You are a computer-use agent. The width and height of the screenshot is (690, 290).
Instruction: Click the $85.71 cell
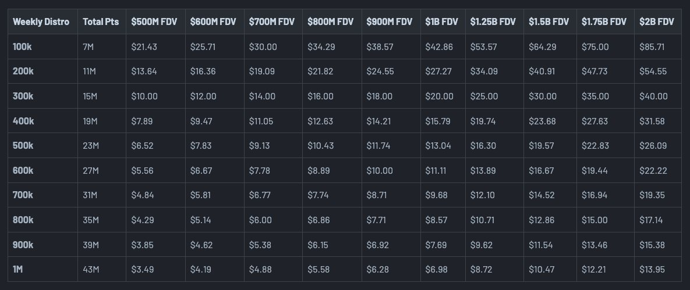pos(653,46)
